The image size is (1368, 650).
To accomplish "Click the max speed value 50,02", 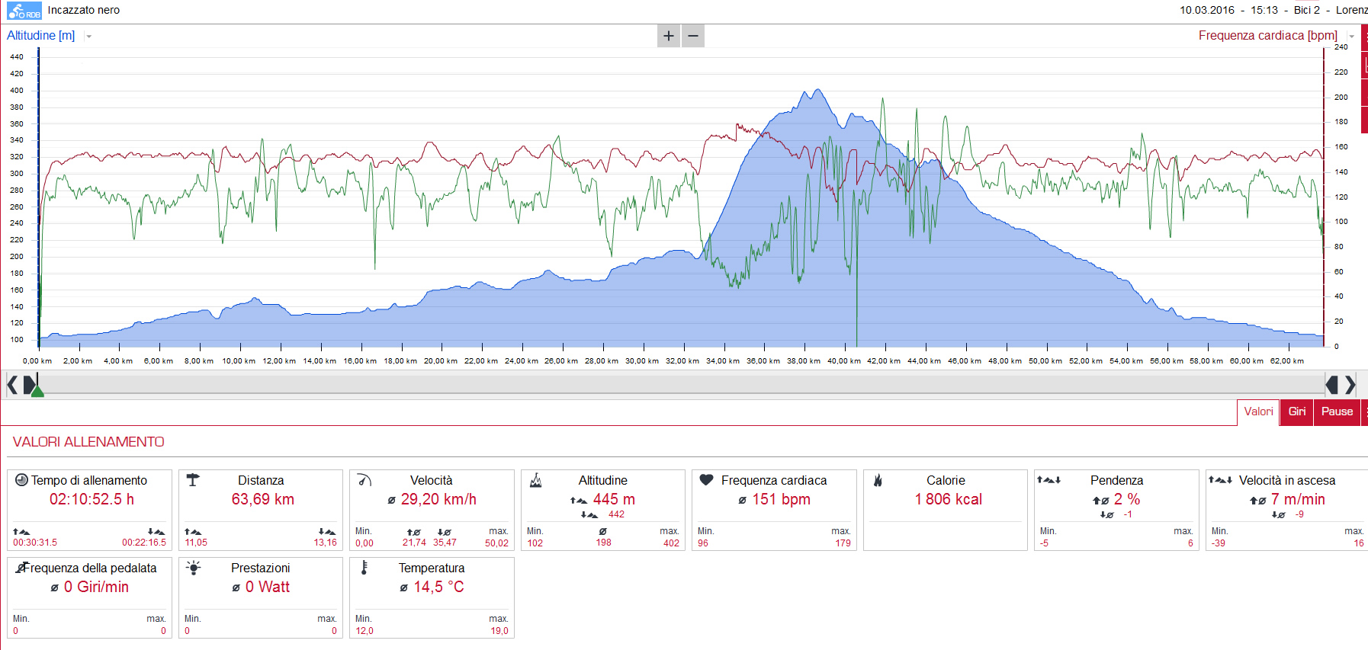I will pyautogui.click(x=496, y=543).
